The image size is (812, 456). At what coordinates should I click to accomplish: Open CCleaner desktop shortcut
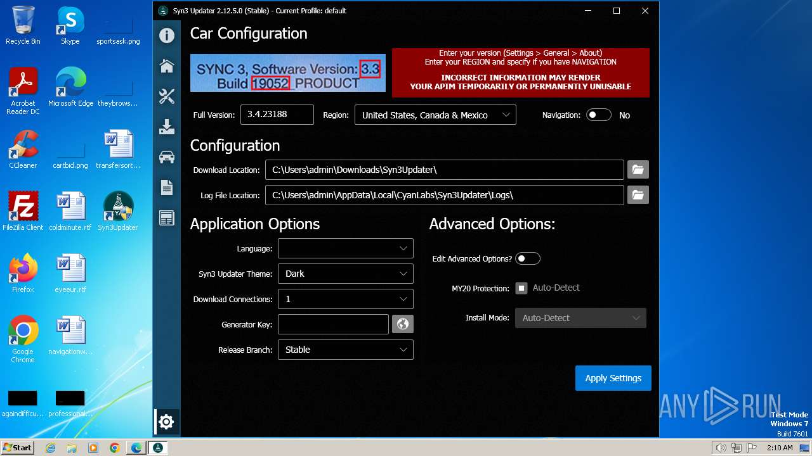[x=23, y=149]
